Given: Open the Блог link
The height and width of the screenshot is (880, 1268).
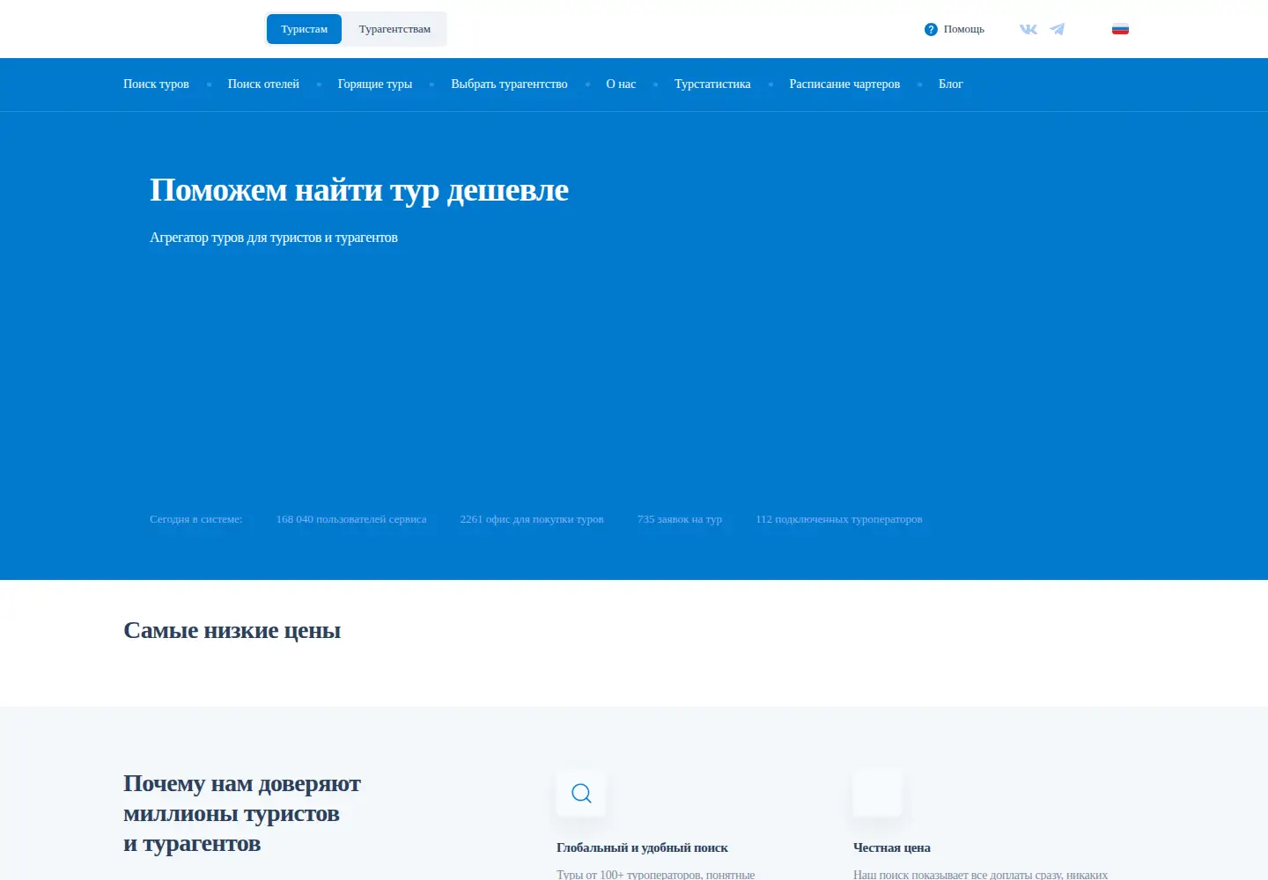Looking at the screenshot, I should (951, 84).
